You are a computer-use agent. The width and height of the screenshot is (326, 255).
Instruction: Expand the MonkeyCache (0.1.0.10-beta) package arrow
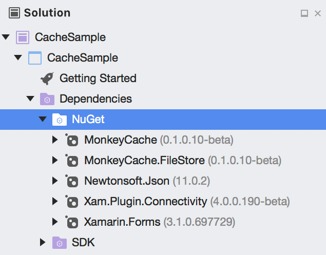pyautogui.click(x=55, y=140)
